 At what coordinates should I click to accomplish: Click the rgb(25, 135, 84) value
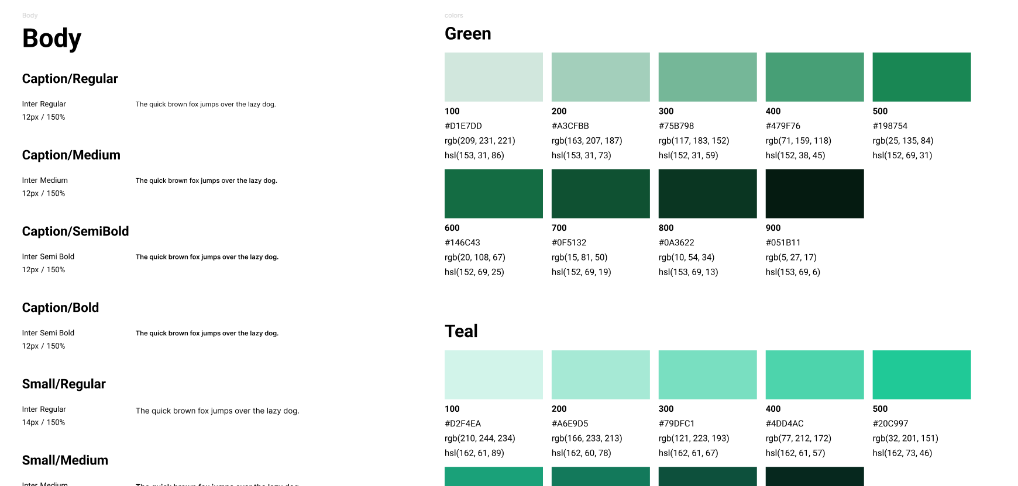tap(903, 141)
